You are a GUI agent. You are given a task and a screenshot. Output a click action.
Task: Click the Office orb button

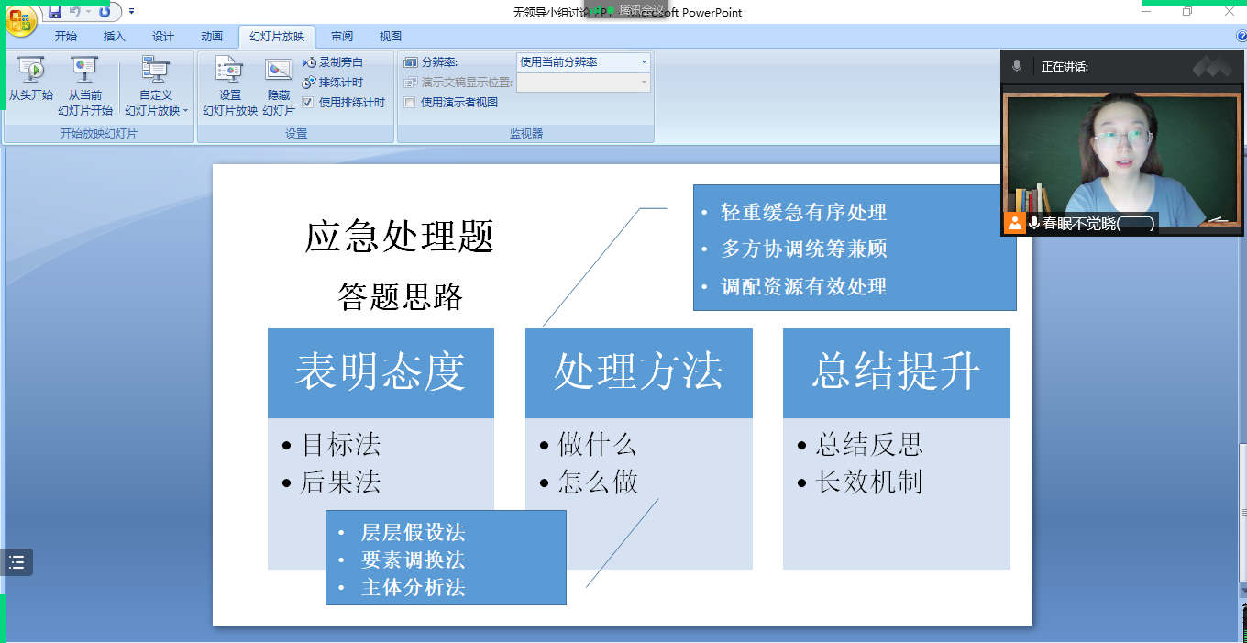pyautogui.click(x=21, y=20)
